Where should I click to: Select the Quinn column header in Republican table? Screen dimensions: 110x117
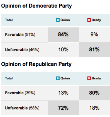click(63, 78)
